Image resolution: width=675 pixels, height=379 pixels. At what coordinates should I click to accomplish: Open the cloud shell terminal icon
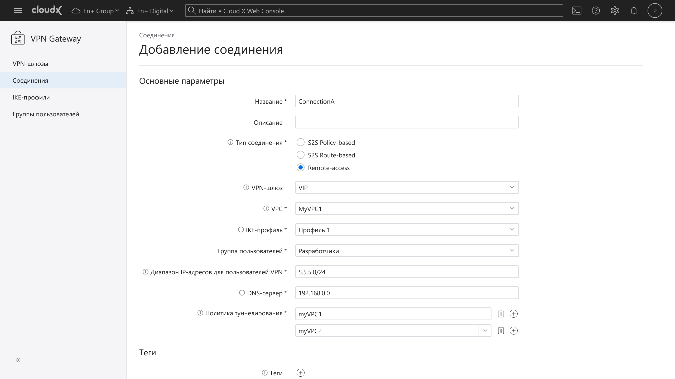coord(577,11)
